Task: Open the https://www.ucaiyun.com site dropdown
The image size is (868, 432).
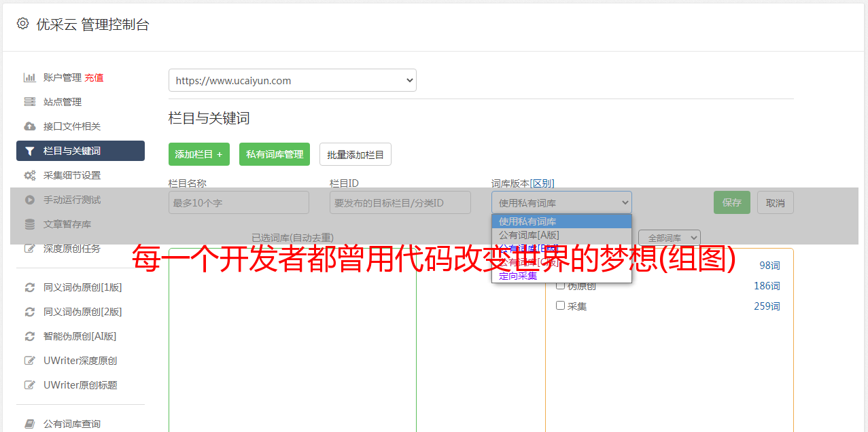Action: (292, 80)
